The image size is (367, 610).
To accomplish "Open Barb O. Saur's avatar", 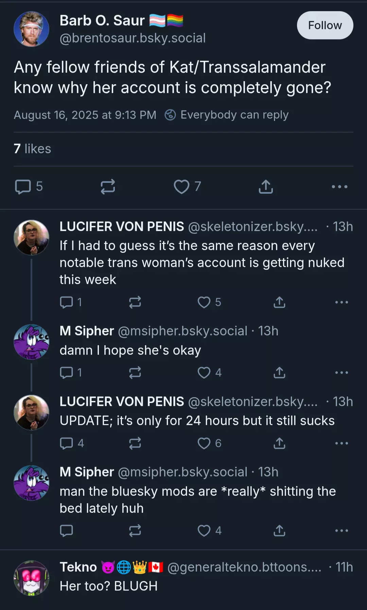I will coord(31,29).
